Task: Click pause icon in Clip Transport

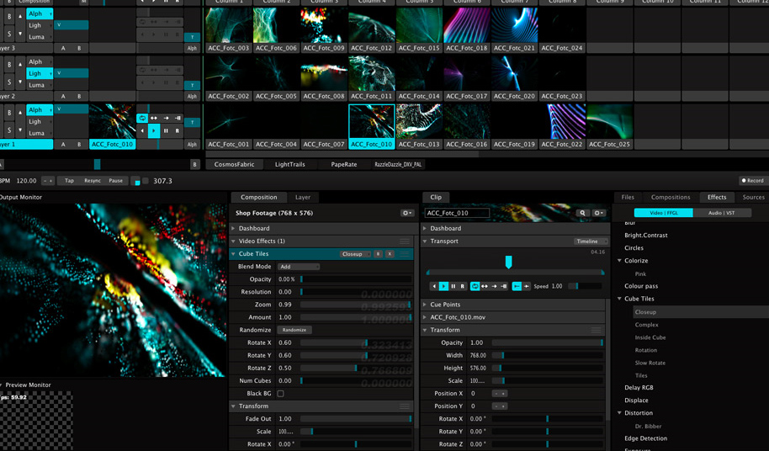Action: coord(453,286)
